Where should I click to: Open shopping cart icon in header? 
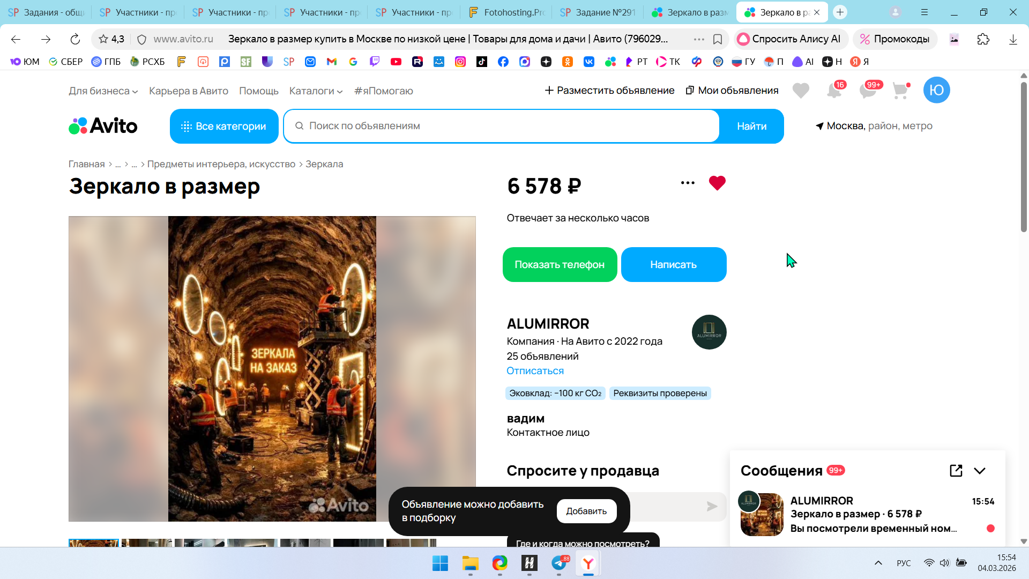(900, 91)
